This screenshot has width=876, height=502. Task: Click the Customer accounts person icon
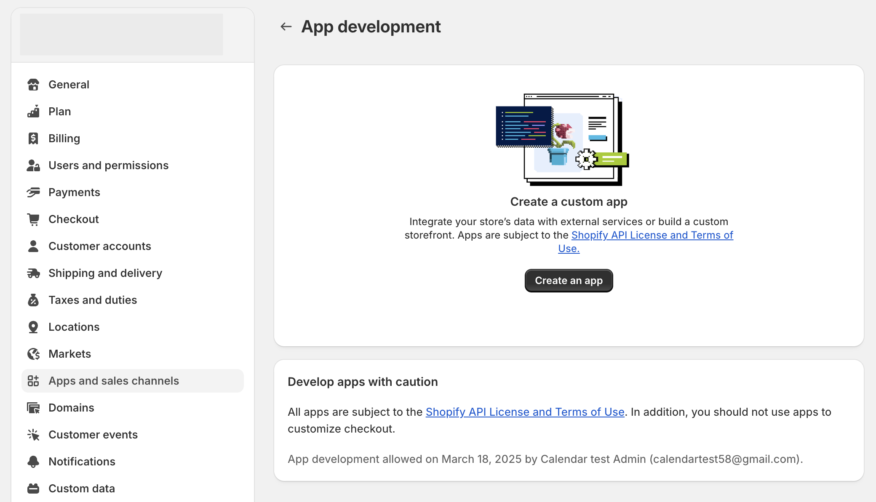point(33,246)
